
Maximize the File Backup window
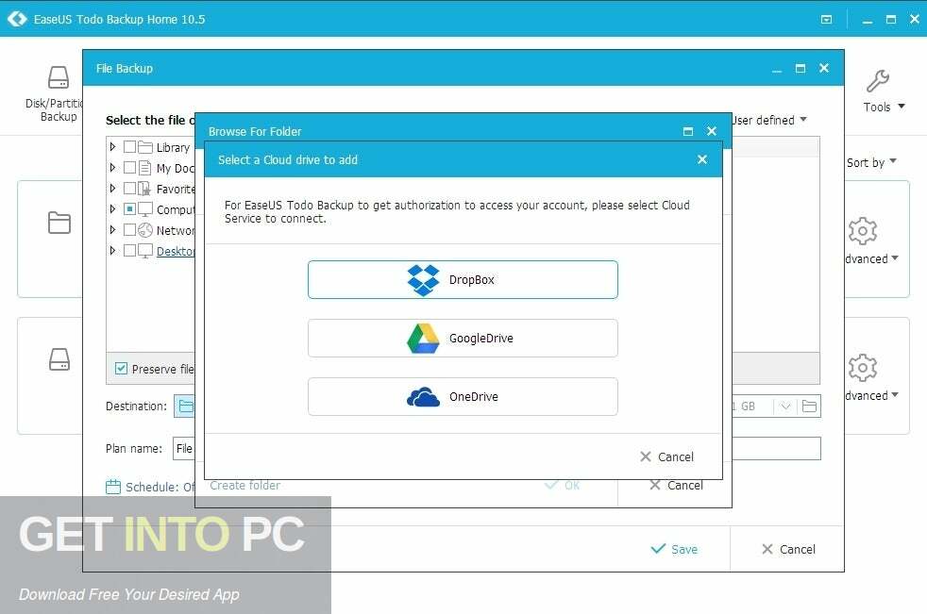coord(801,69)
